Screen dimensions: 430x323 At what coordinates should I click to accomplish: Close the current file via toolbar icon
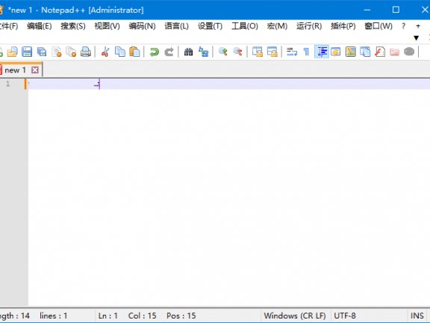point(57,52)
